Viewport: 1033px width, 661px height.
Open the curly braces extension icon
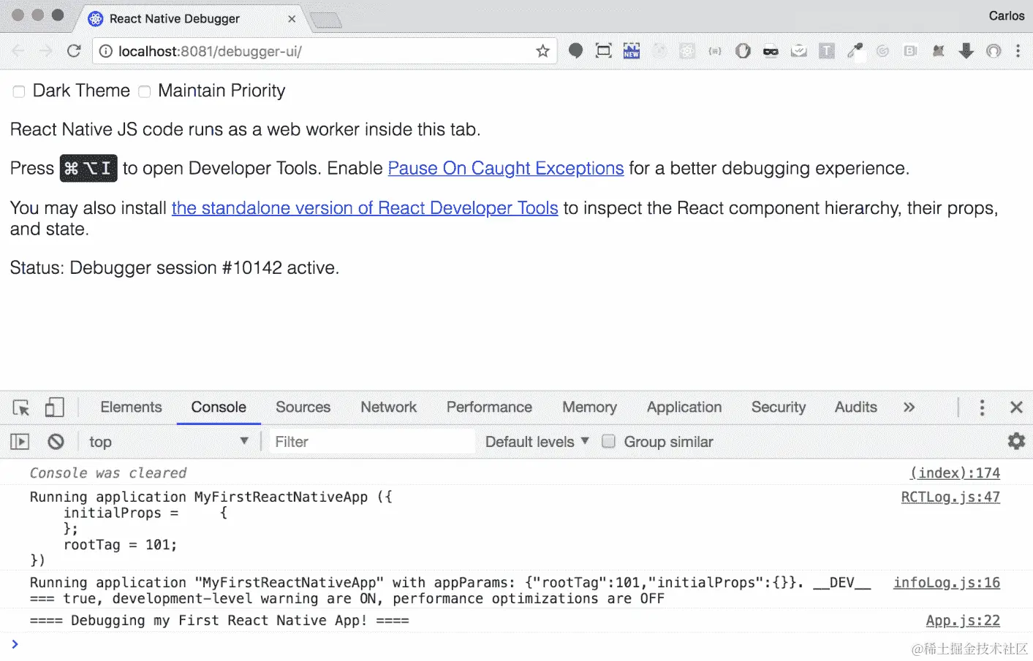pos(715,51)
